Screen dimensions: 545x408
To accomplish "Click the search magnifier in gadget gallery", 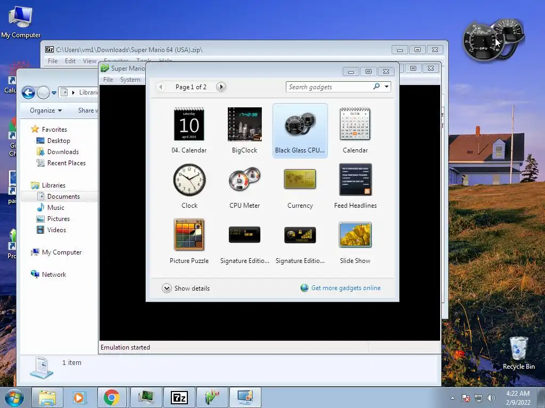I will pyautogui.click(x=376, y=87).
